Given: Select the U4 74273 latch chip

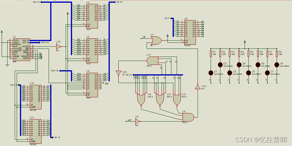Looking at the screenshot, I should click(x=92, y=85).
